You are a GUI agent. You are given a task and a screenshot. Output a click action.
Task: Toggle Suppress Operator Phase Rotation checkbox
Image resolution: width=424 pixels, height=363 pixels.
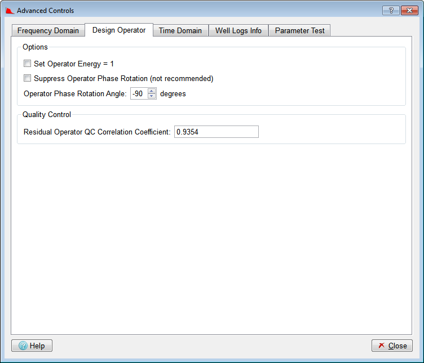[27, 78]
